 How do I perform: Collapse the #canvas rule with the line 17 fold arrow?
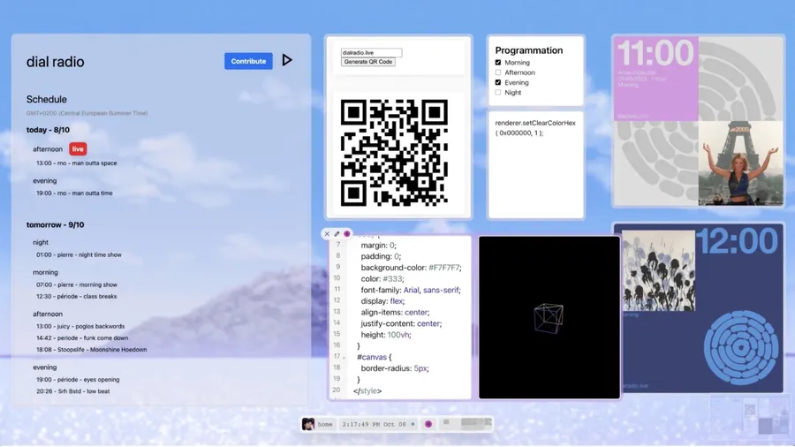(344, 357)
